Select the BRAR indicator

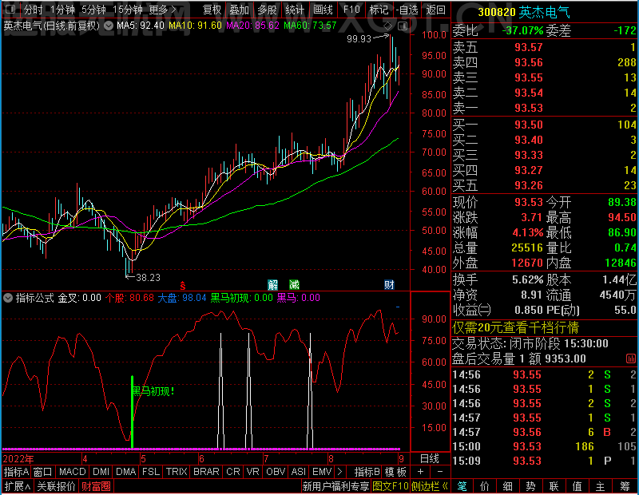coord(206,472)
